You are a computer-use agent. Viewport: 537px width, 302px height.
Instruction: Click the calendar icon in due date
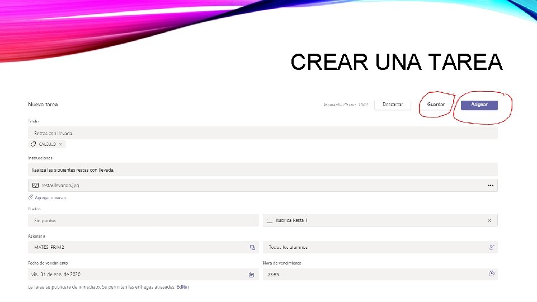pyautogui.click(x=251, y=275)
